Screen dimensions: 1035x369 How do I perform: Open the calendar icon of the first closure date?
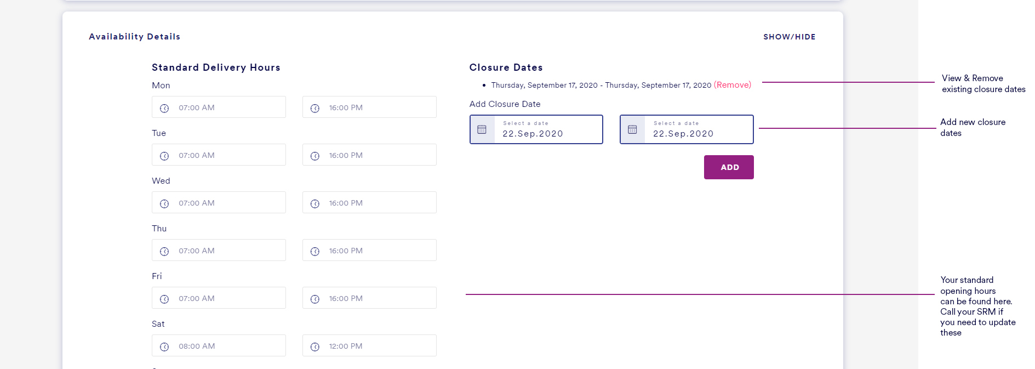tap(482, 129)
